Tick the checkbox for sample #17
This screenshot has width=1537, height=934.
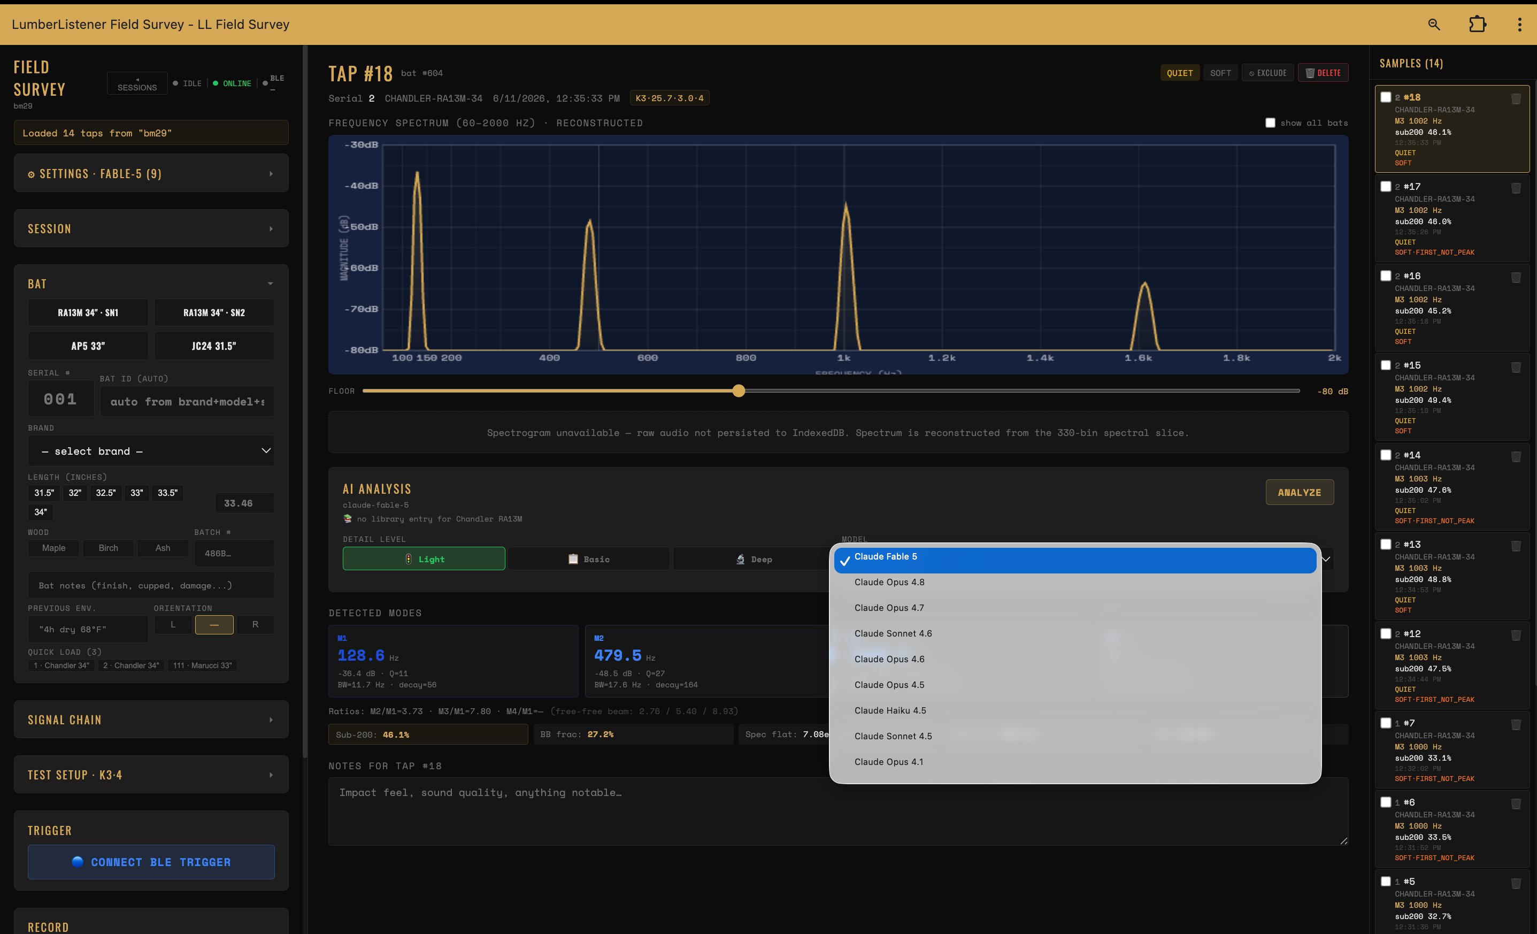click(x=1386, y=186)
